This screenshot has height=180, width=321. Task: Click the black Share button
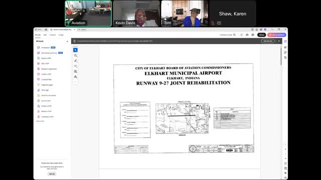[x=261, y=35]
